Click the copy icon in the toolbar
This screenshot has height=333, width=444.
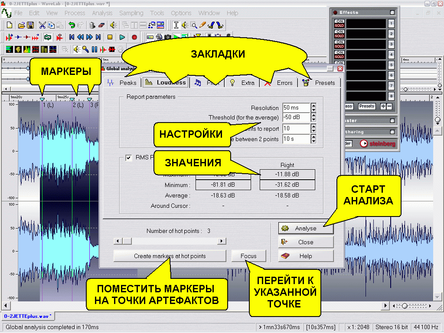51,25
